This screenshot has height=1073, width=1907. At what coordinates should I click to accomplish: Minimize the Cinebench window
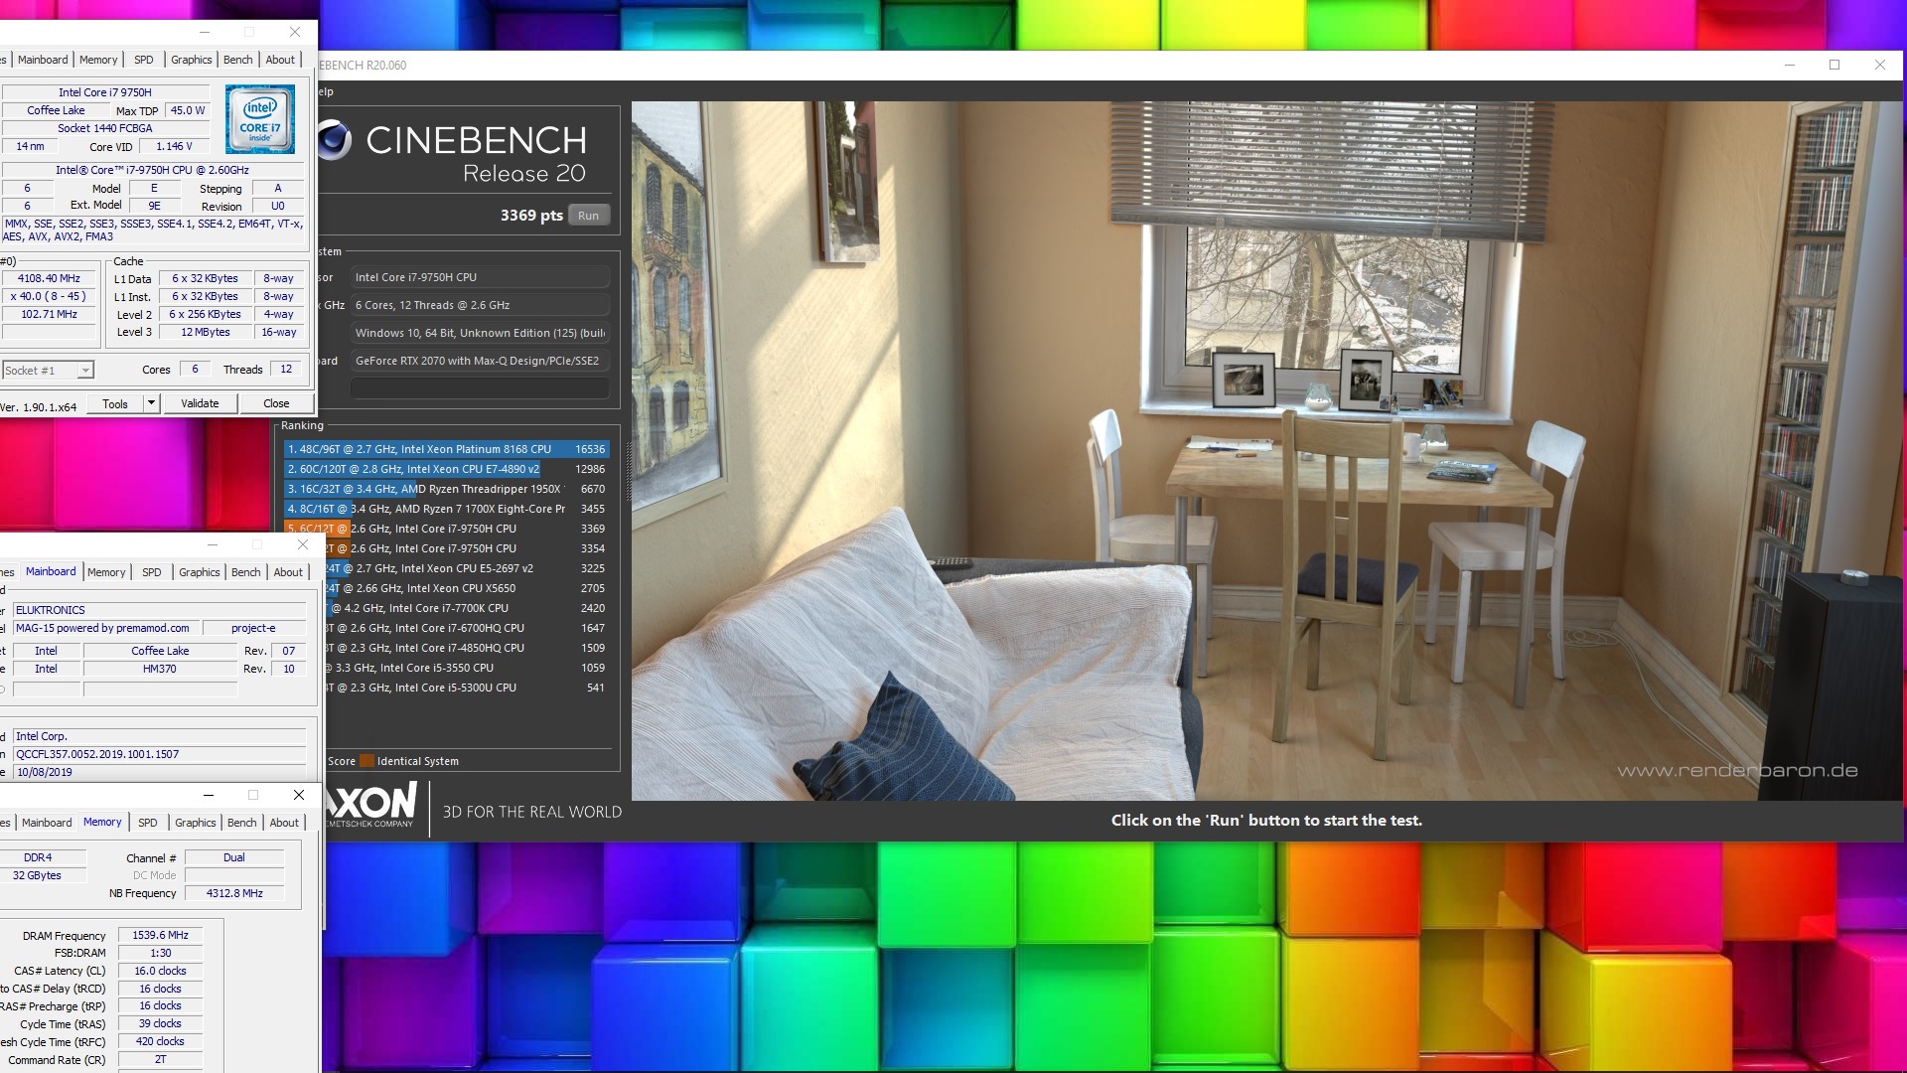(x=1790, y=65)
